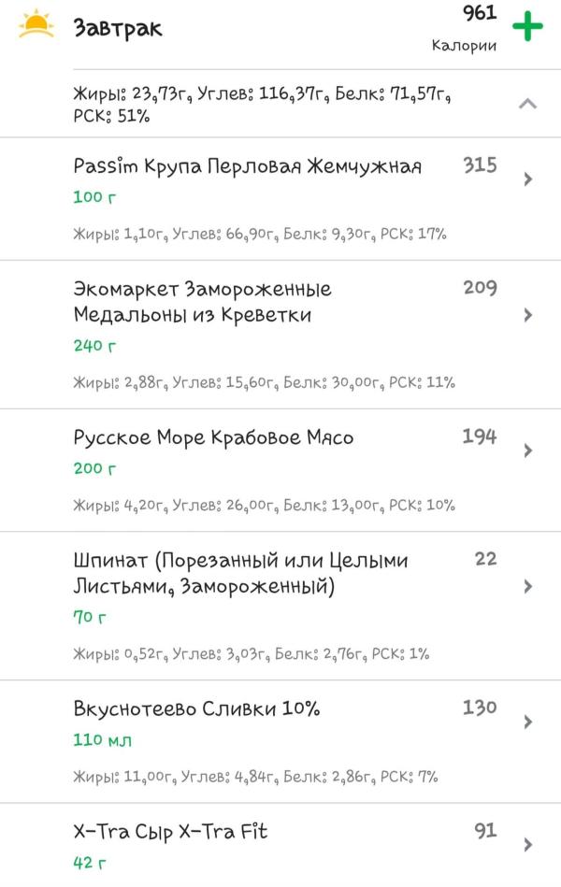Select the Завтрак meal header

pos(118,28)
